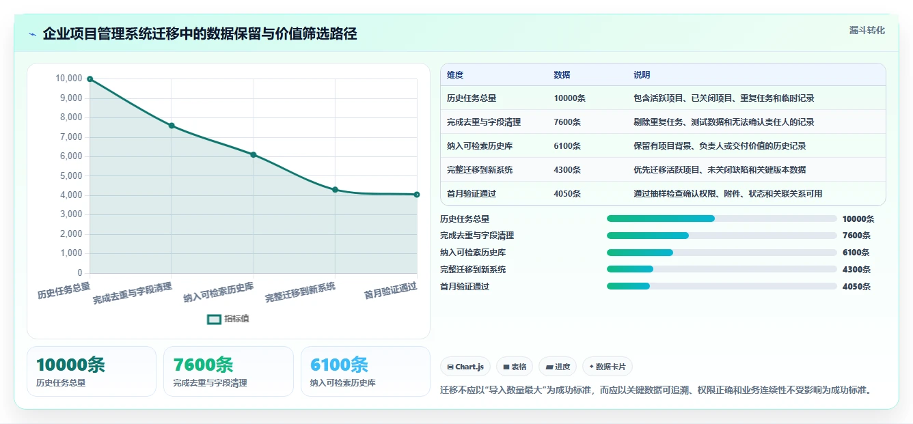Click the 完成去重与字段清理 progress bar
The width and height of the screenshot is (913, 424).
[x=722, y=236]
